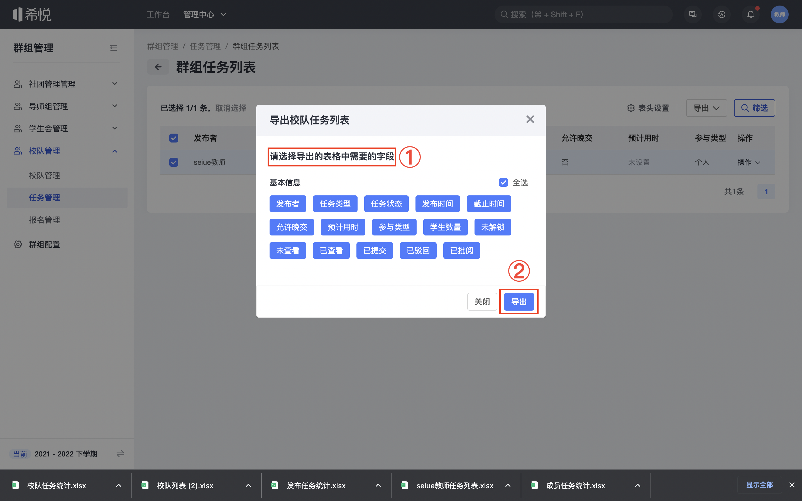802x501 pixels.
Task: Click the 校队列表 (2).xlsx file icon
Action: (145, 485)
